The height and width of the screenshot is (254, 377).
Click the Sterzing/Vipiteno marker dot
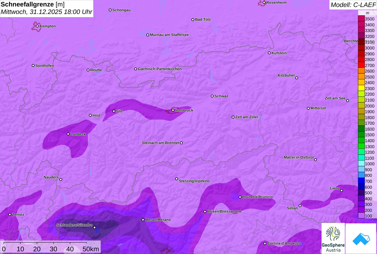click(x=177, y=179)
